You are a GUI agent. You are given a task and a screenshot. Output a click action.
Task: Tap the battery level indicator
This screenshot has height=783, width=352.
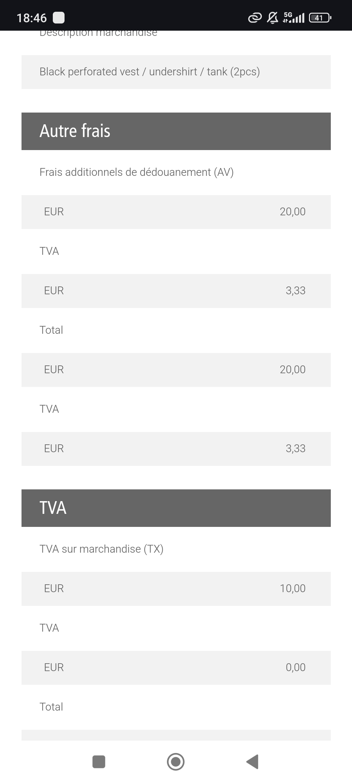(320, 18)
